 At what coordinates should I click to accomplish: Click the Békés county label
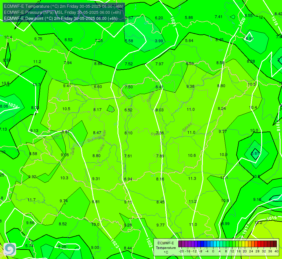coord(187,127)
